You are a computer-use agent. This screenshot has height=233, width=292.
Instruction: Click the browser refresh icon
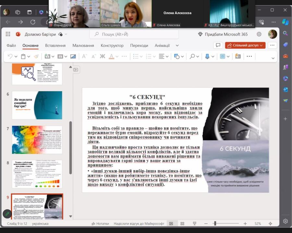click(x=33, y=22)
